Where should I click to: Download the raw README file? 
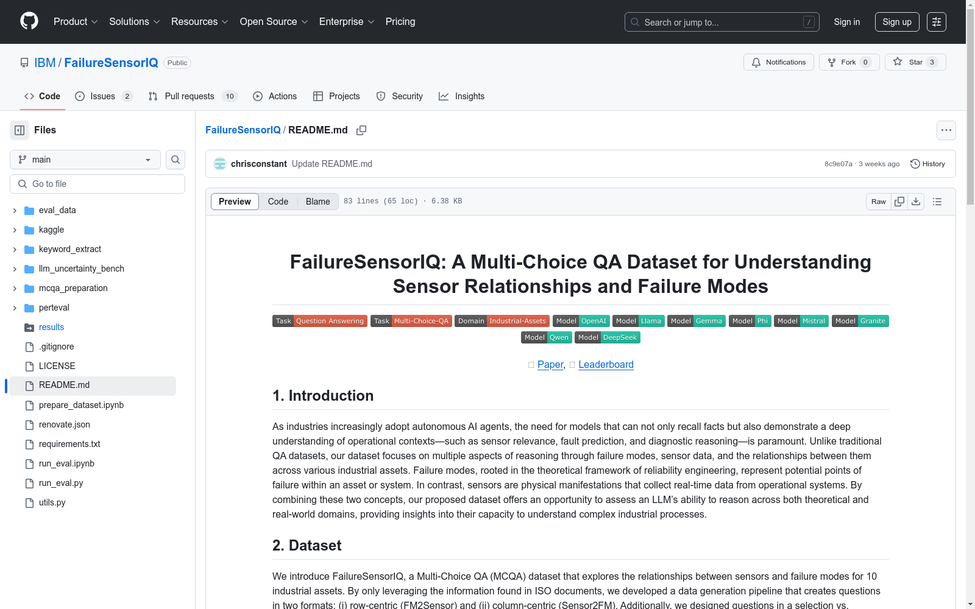916,201
